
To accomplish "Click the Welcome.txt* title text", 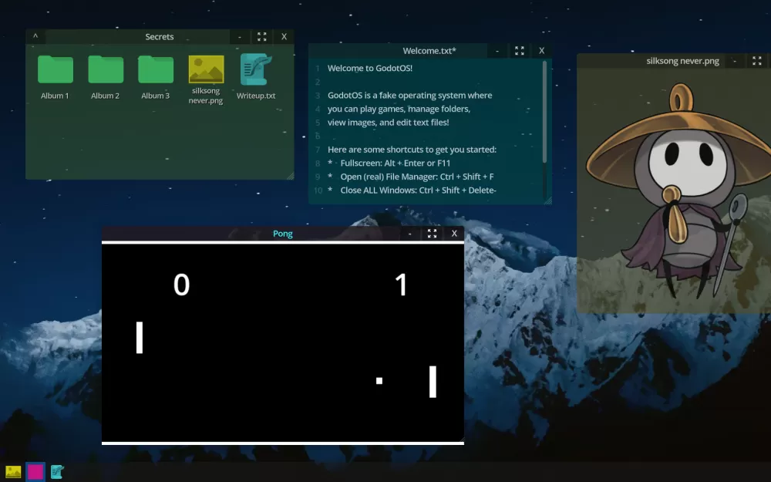I will (x=429, y=51).
